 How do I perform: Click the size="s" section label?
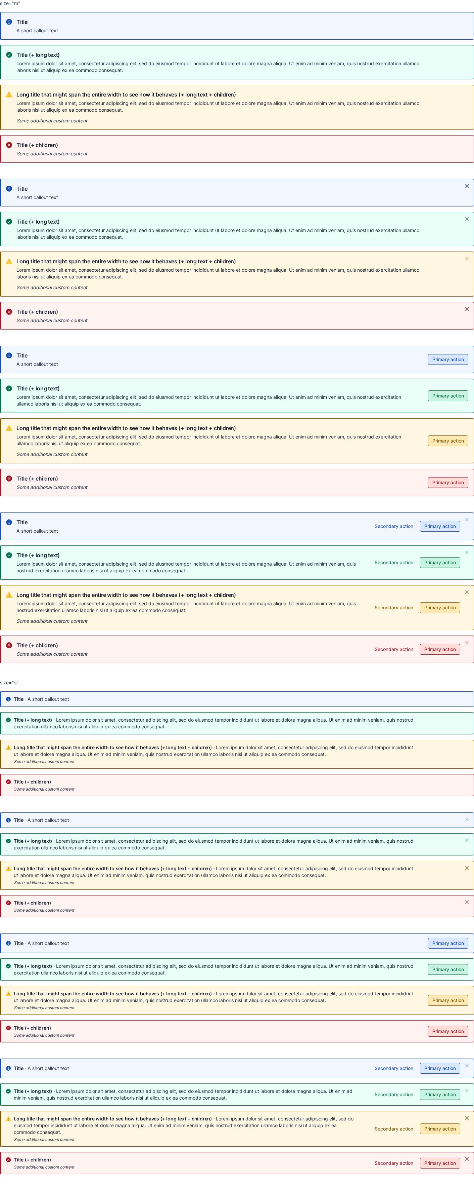point(9,683)
